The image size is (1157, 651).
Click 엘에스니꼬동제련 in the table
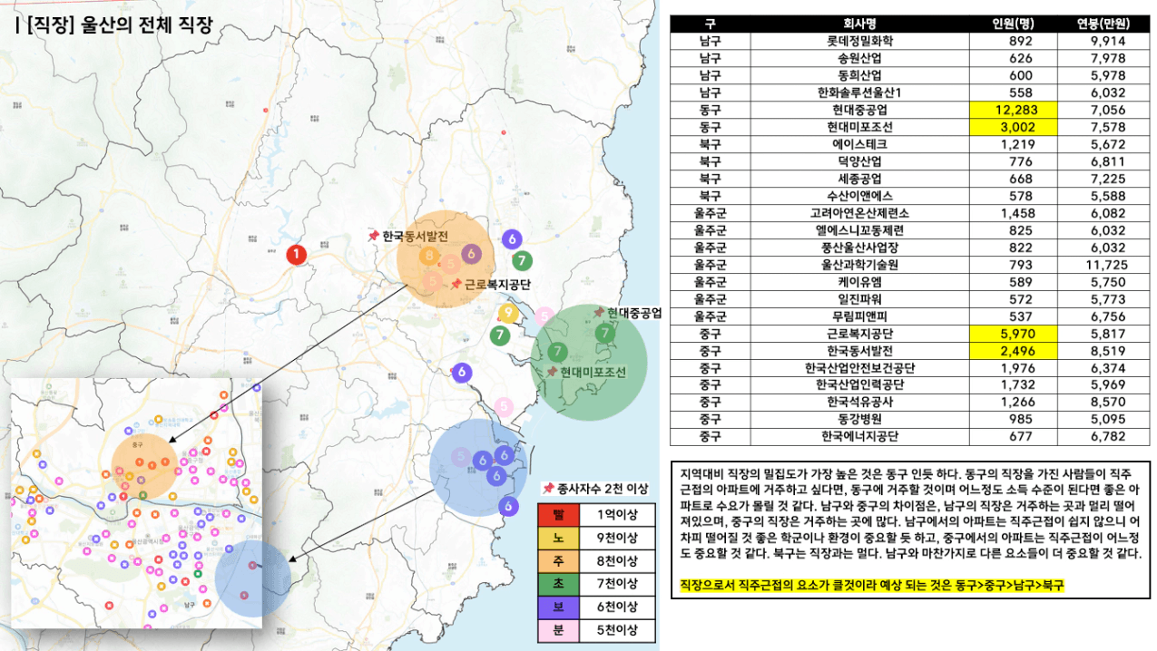859,231
